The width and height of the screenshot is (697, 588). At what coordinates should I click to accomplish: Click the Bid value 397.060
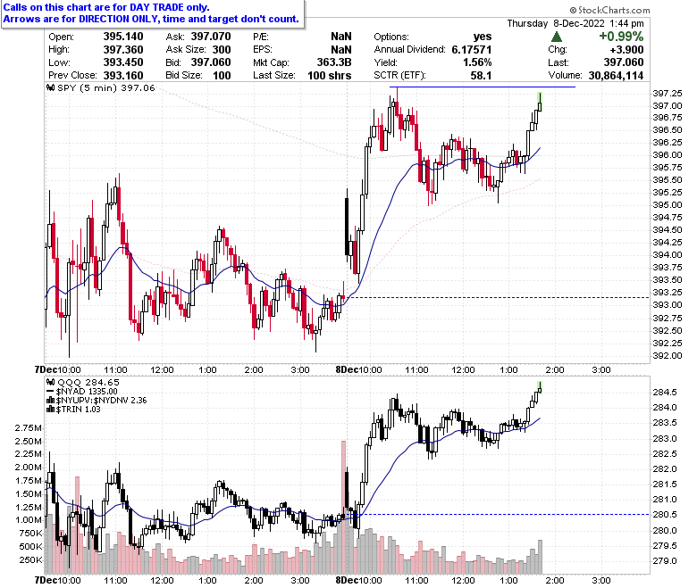pos(211,62)
